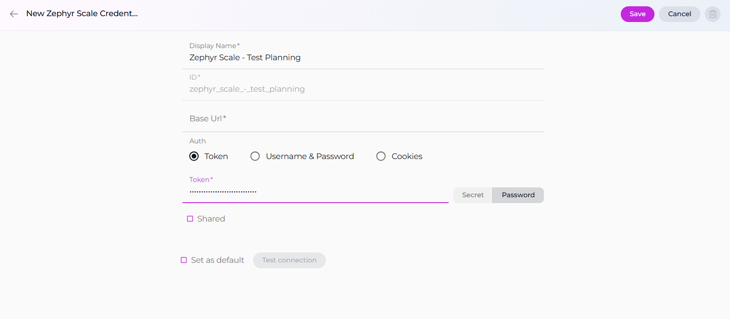Click the greyed-out ID field

point(362,89)
